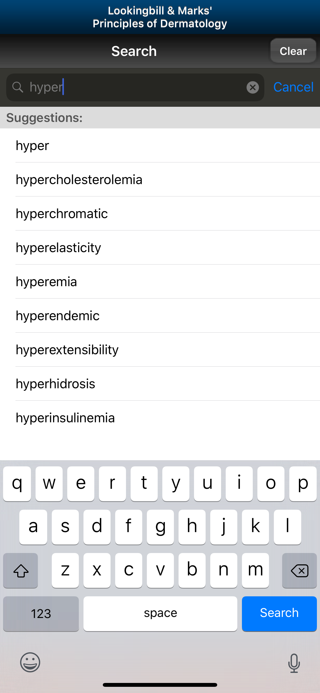Viewport: 320px width, 693px height.
Task: Tap the hyperemia suggestion
Action: (46, 282)
